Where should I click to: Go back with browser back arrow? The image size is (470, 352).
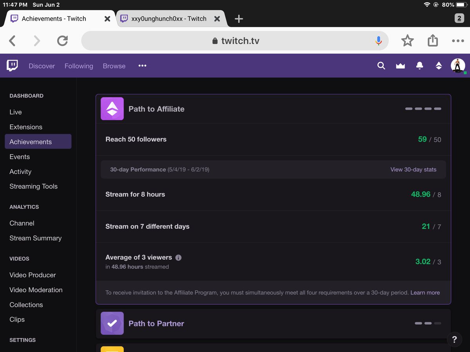[12, 41]
